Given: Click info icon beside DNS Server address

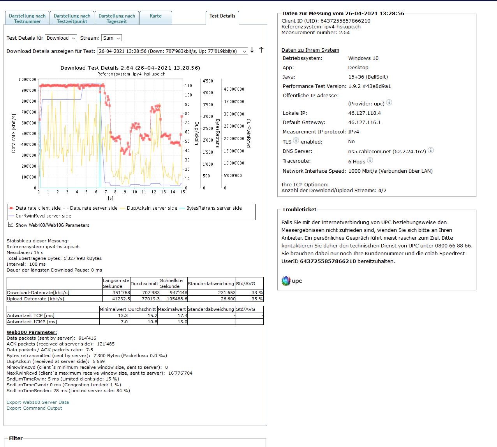Looking at the screenshot, I should (431, 151).
